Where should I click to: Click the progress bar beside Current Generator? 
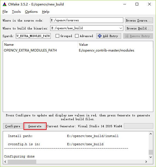[138, 126]
